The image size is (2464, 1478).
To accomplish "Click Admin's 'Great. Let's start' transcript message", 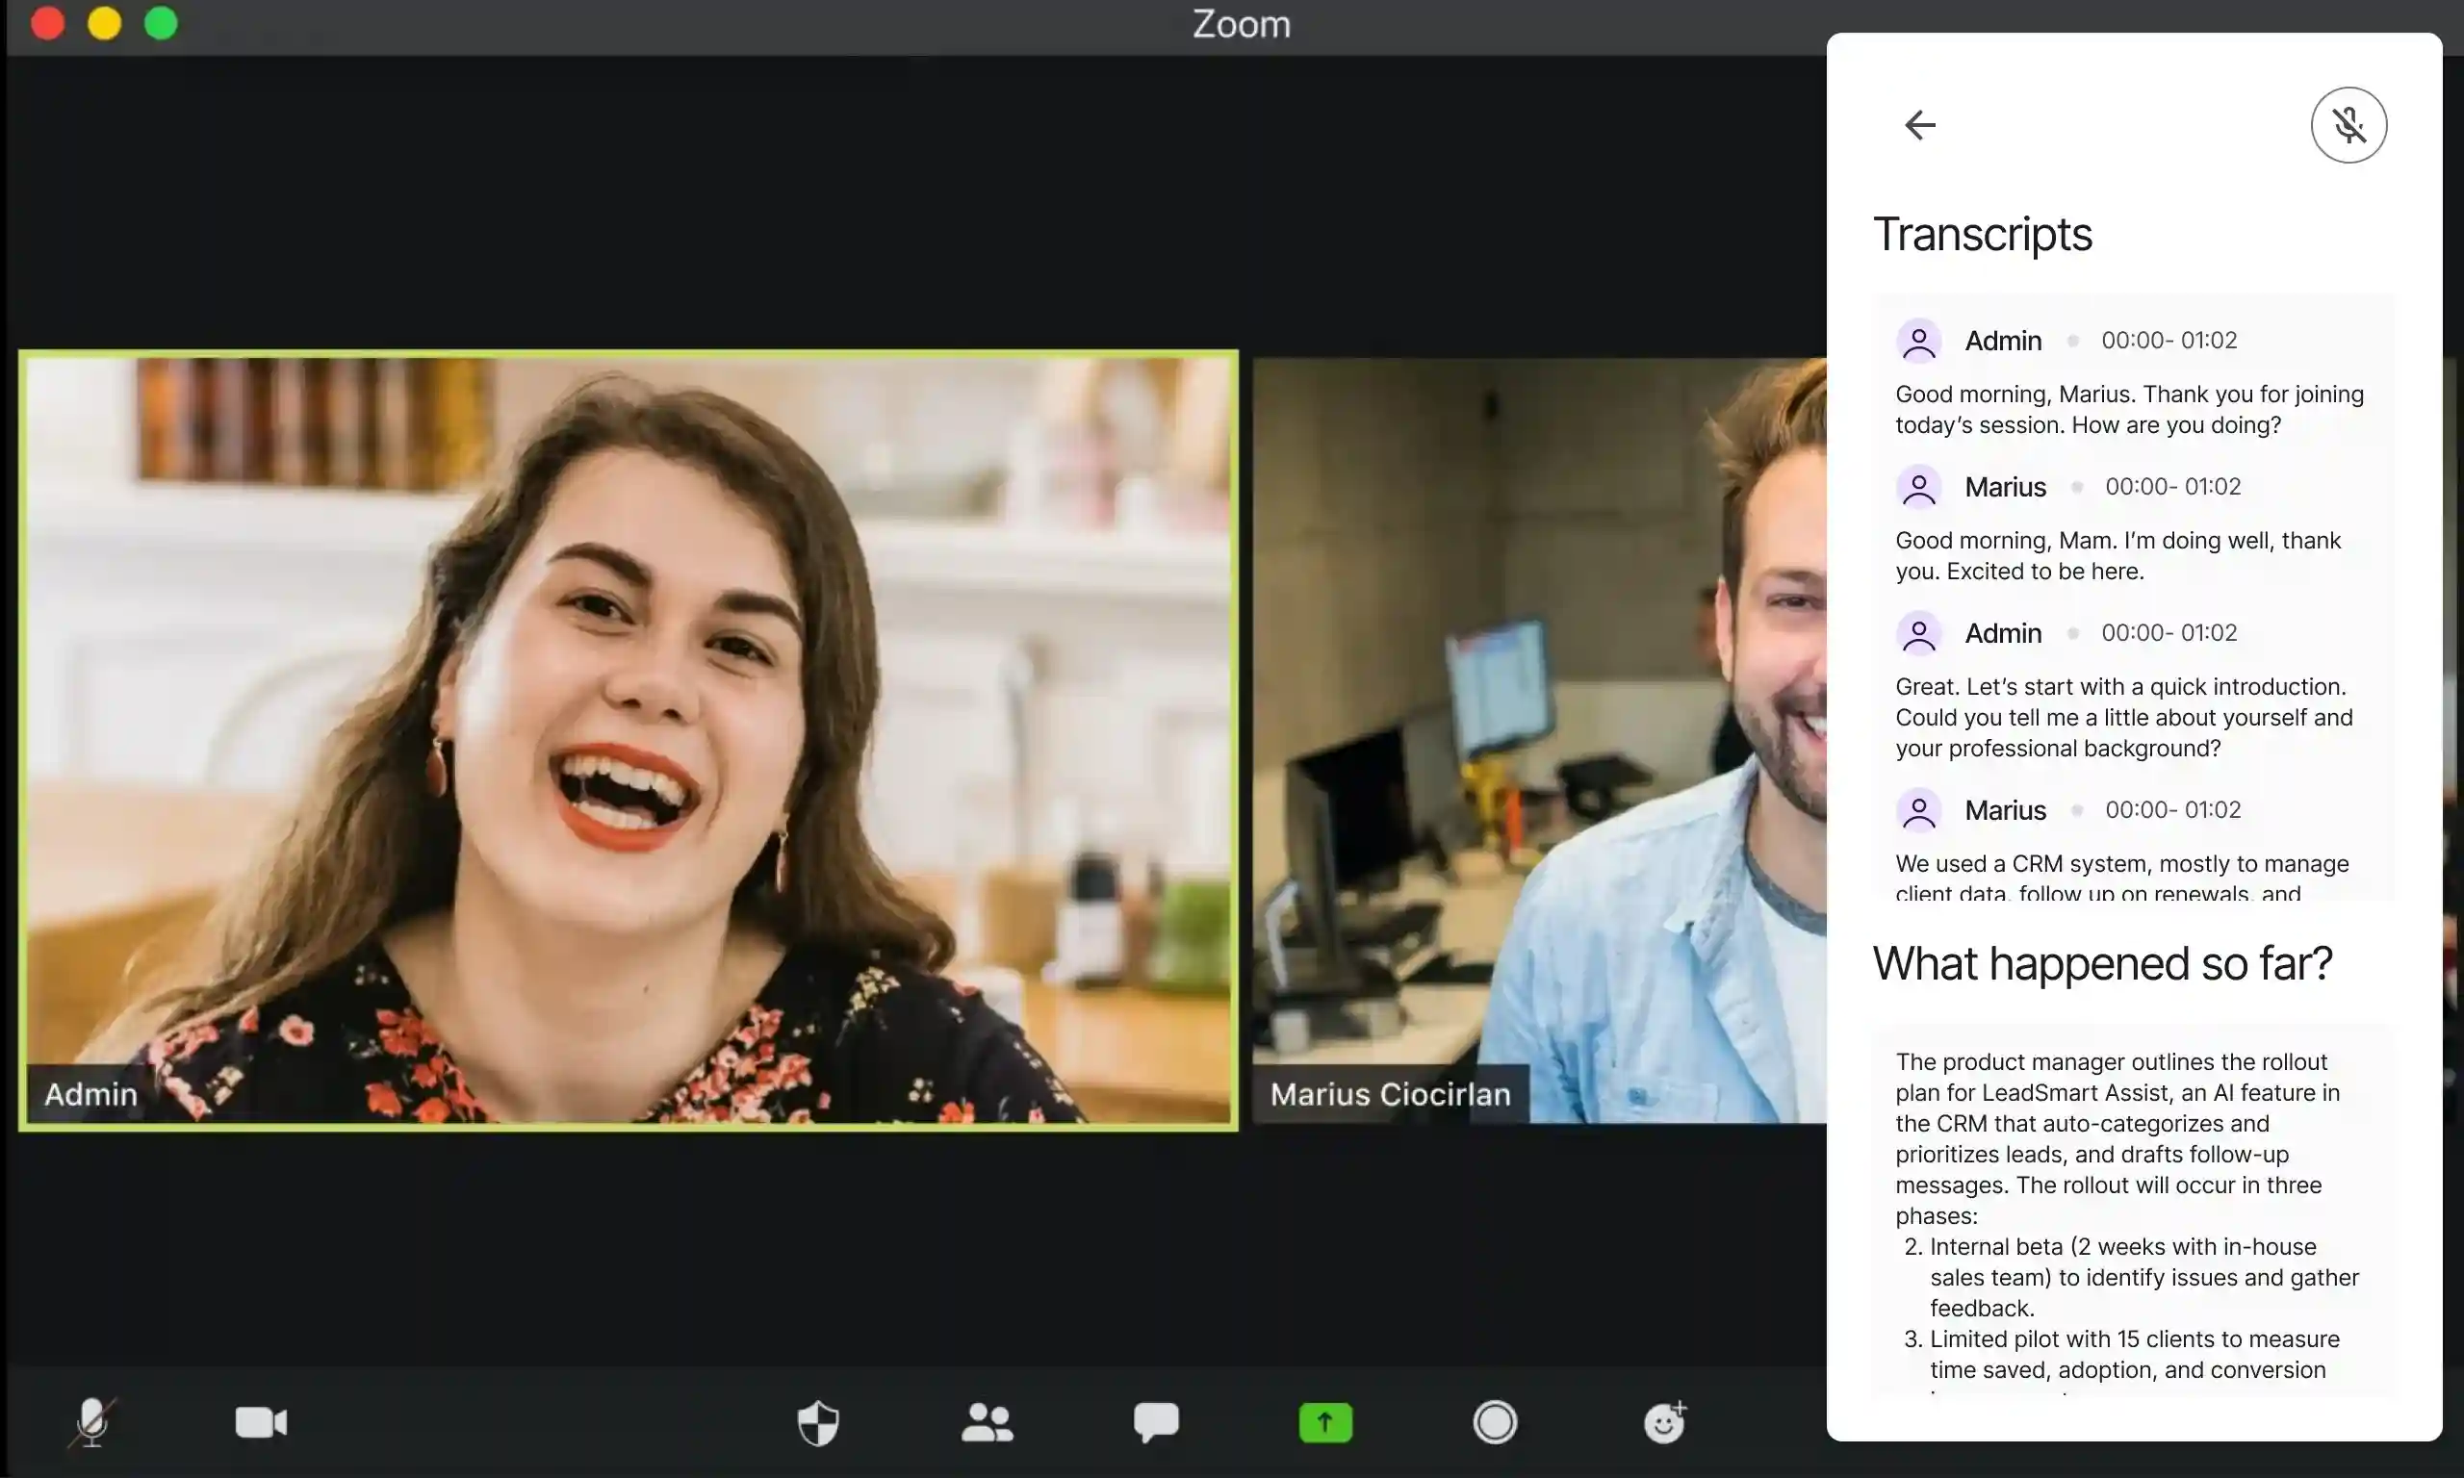I will point(2123,717).
